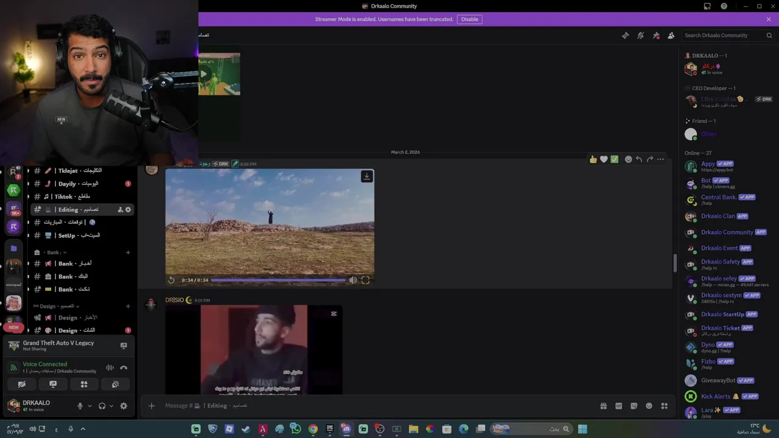Screen dimensions: 779x438
Task: Replay the landscape video
Action: pos(172,280)
